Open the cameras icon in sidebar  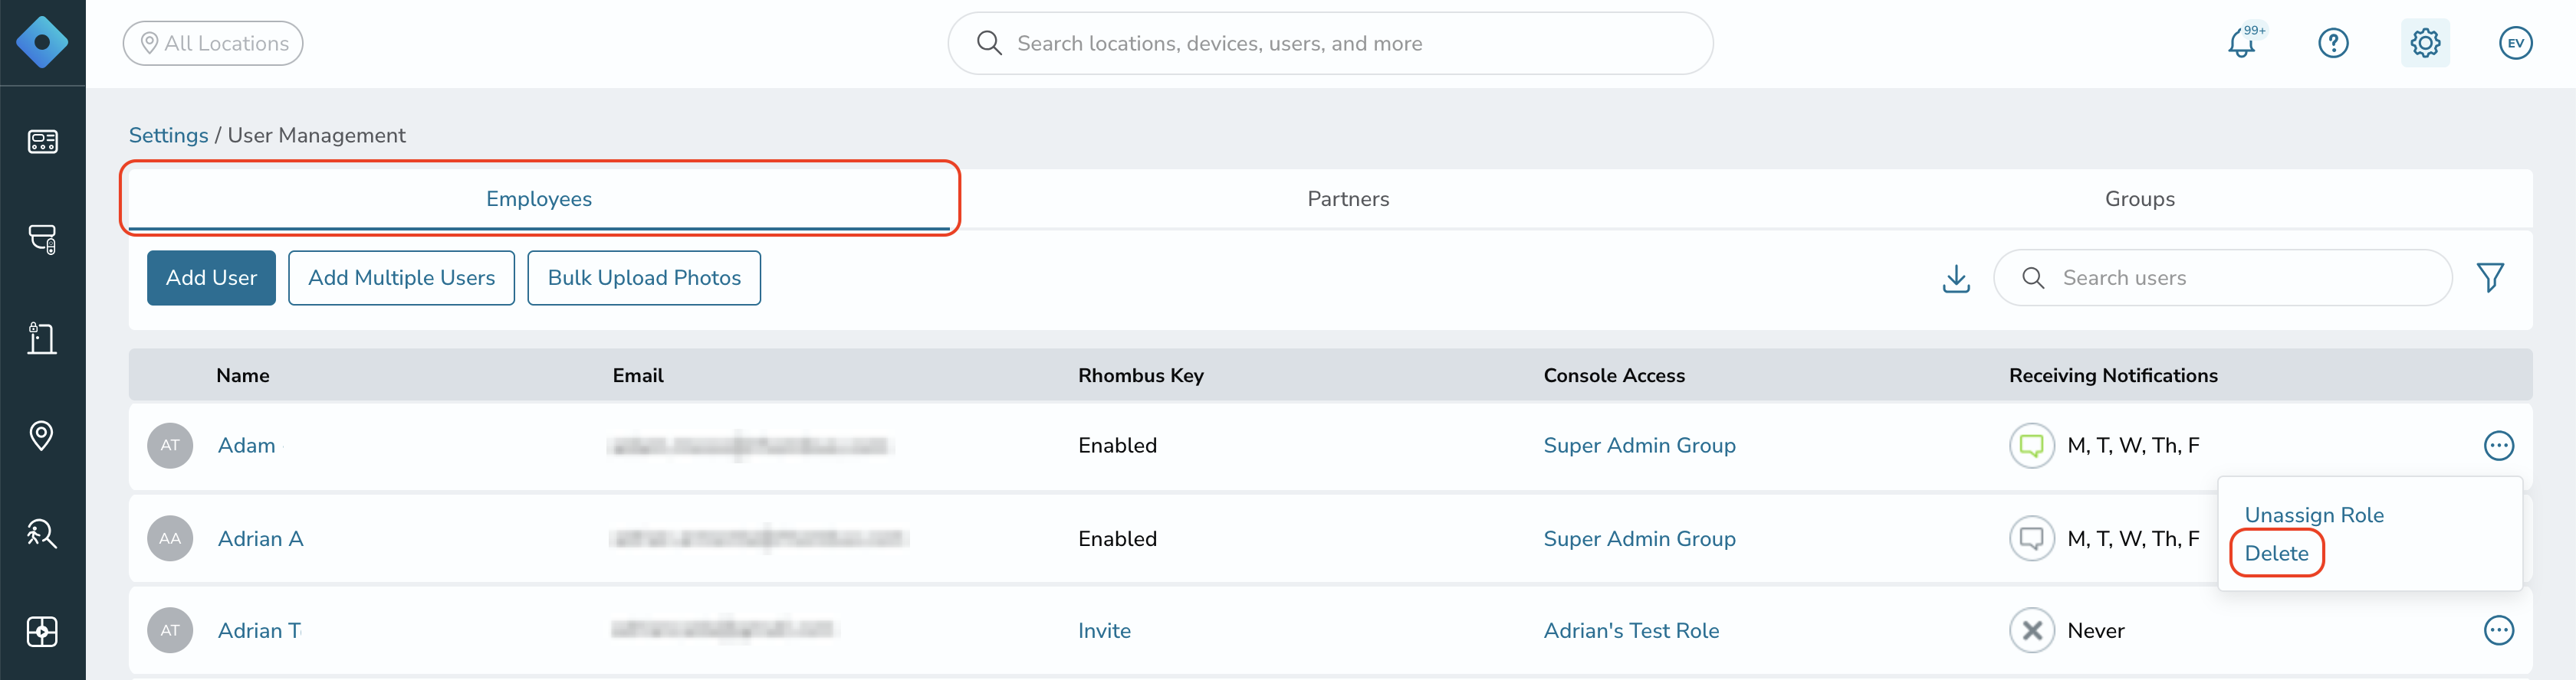(x=42, y=240)
